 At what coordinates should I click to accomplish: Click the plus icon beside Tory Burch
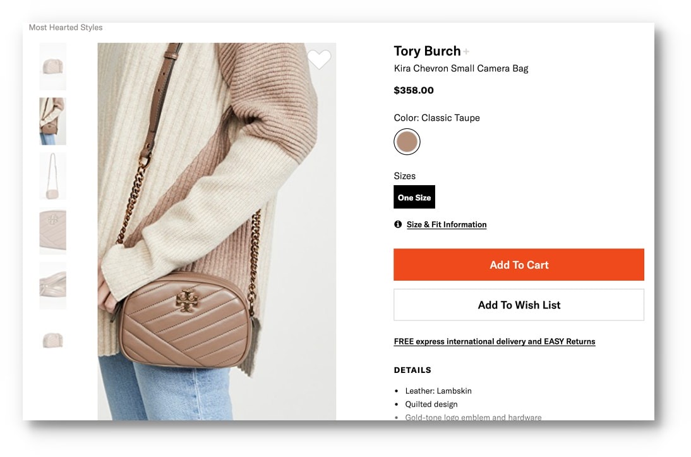467,52
